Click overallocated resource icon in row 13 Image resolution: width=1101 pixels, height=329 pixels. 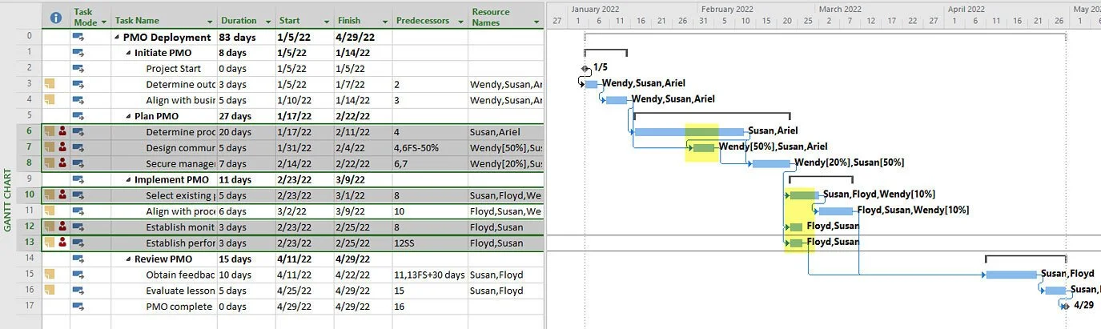click(62, 243)
